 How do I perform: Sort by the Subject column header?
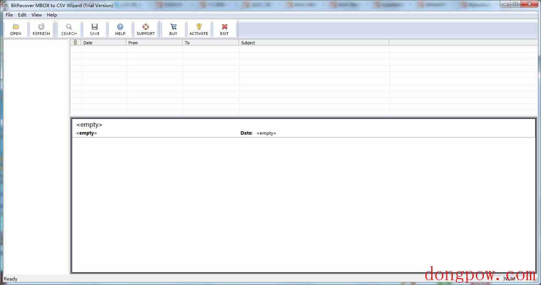click(x=314, y=42)
